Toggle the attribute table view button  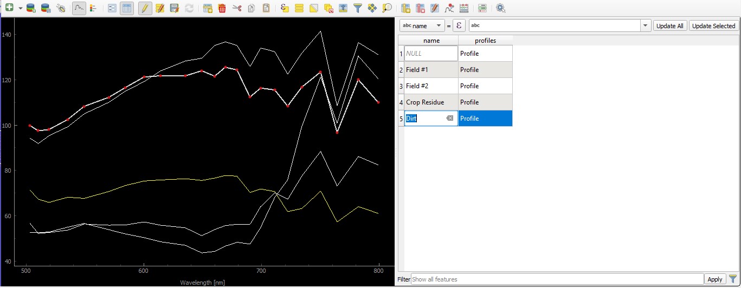(127, 8)
